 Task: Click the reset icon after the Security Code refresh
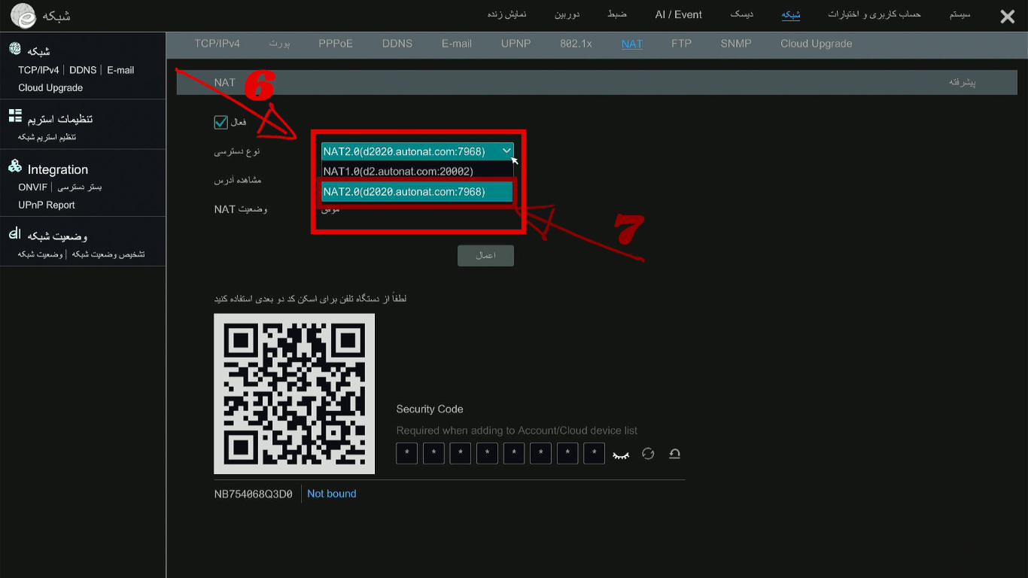pyautogui.click(x=674, y=454)
